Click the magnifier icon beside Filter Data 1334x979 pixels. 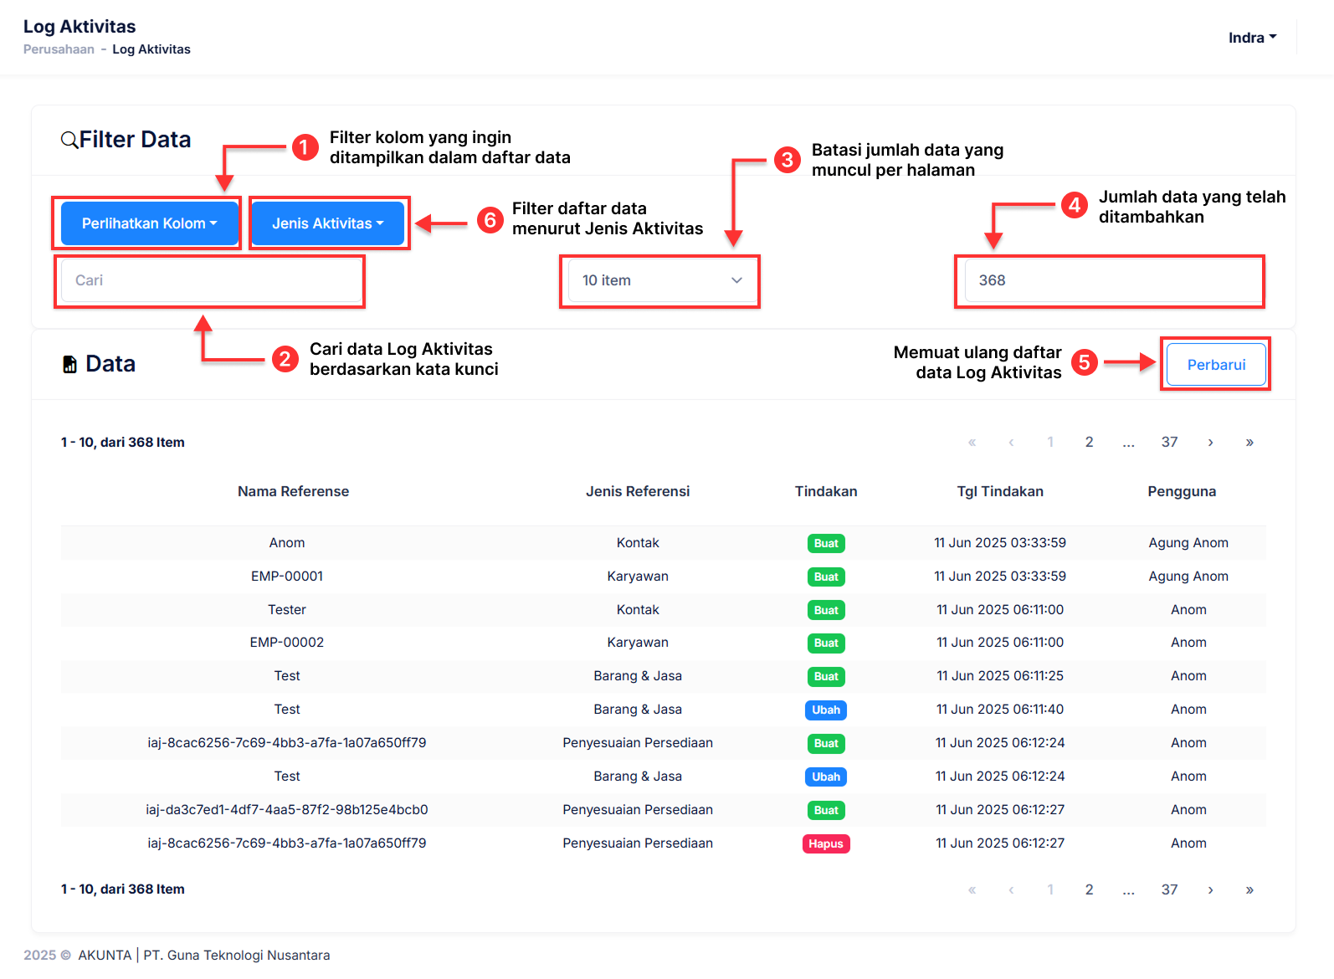coord(69,140)
